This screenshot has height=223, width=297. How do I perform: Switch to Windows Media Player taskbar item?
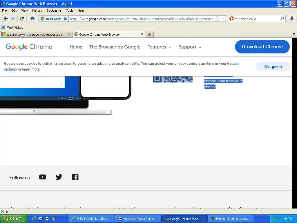click(138, 219)
